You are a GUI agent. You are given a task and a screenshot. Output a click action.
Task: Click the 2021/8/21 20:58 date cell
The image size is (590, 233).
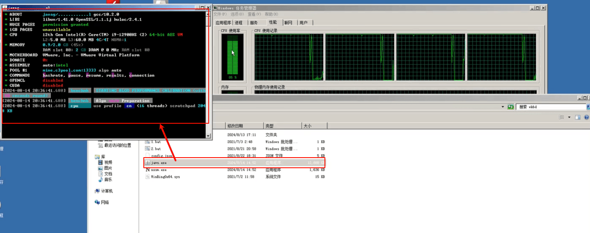click(241, 149)
